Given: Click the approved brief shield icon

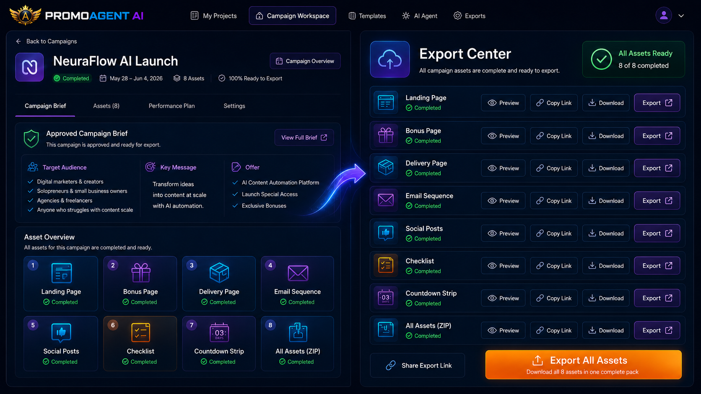Looking at the screenshot, I should click(31, 139).
